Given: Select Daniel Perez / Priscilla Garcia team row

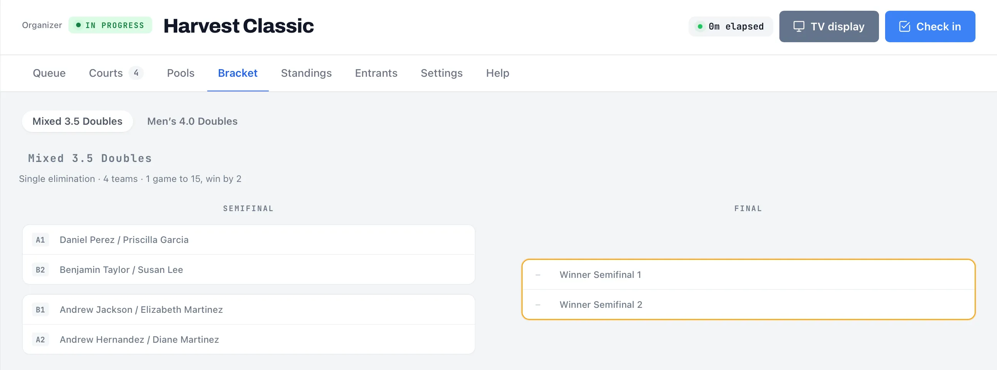Looking at the screenshot, I should [248, 240].
